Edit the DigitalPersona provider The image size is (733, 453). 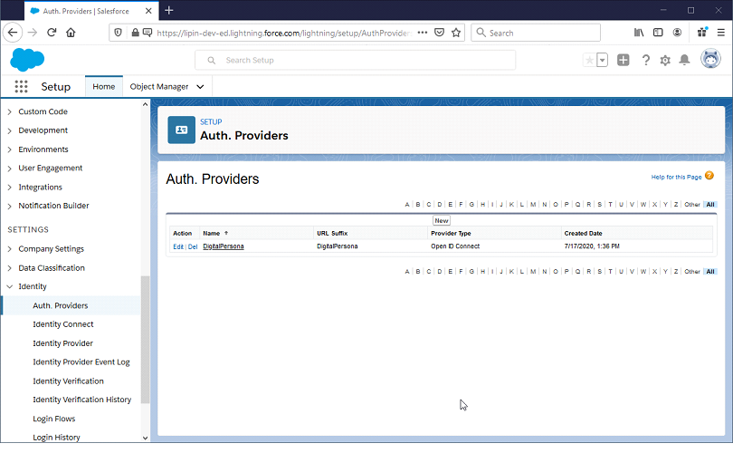coord(178,246)
